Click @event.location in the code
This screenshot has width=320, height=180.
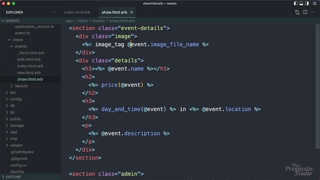pyautogui.click(x=226, y=109)
